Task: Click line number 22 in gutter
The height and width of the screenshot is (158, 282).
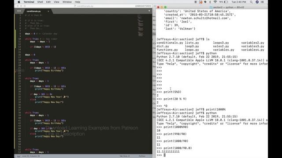Action: point(19,71)
